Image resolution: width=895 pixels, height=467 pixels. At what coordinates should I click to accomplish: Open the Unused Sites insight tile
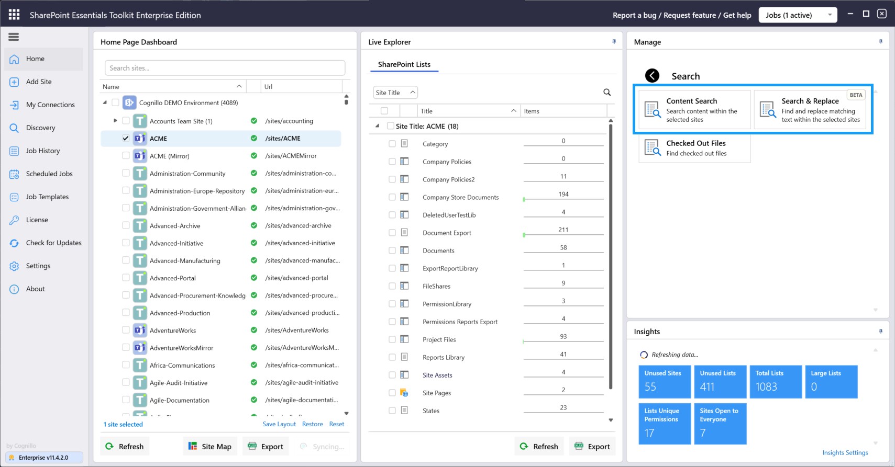665,382
